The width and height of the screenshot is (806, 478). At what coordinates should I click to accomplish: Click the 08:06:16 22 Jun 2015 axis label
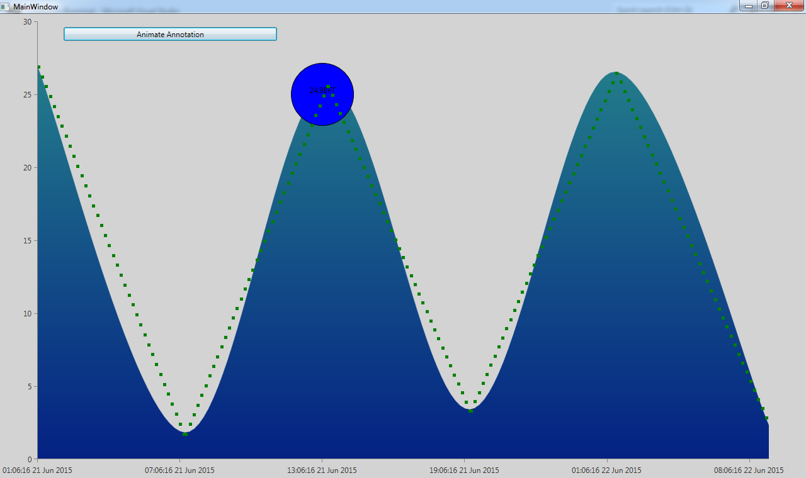pos(749,470)
